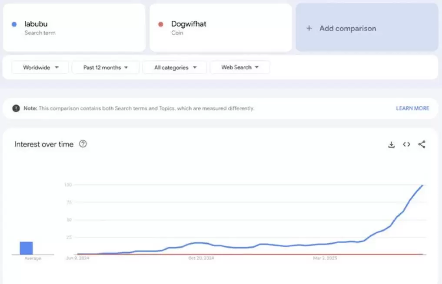Click the share chart icon
442x284 pixels.
(422, 144)
